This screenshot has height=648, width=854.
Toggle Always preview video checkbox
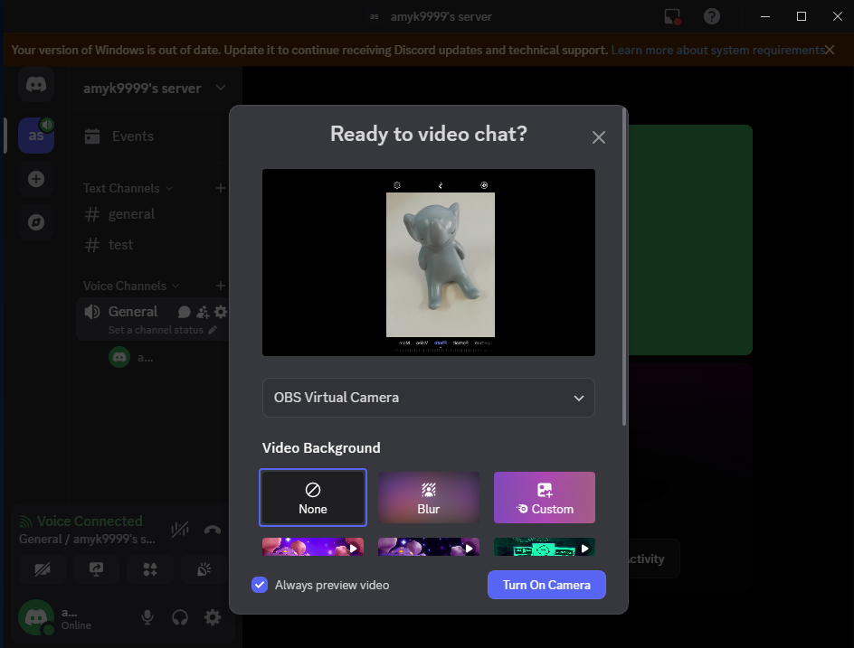click(260, 585)
